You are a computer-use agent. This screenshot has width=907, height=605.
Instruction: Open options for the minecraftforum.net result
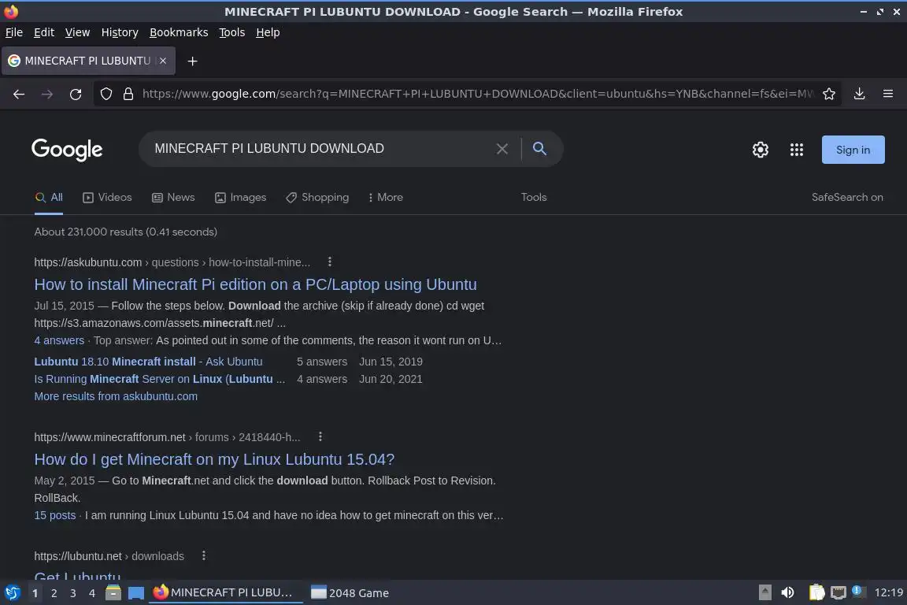320,436
